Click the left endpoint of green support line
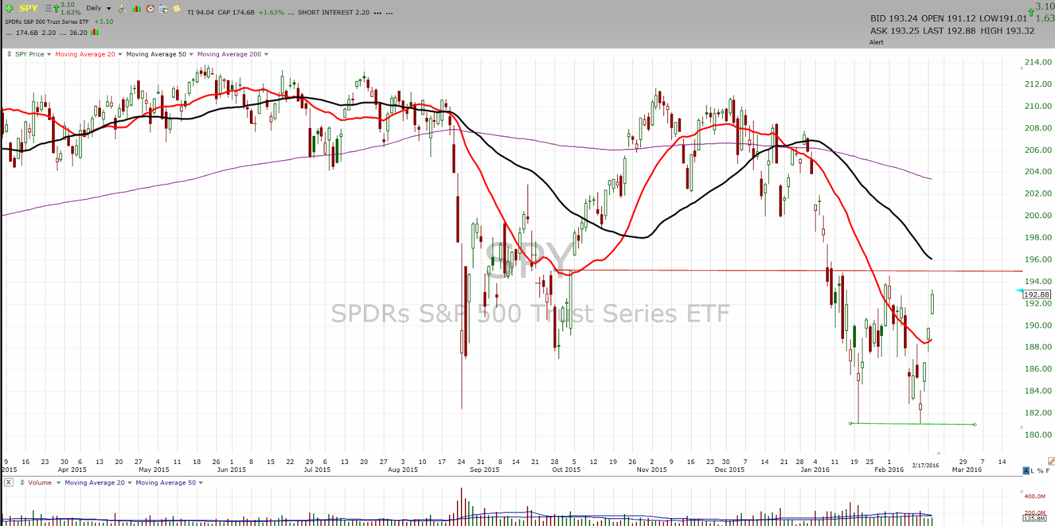Viewport: 1055px width, 526px height. tap(851, 423)
